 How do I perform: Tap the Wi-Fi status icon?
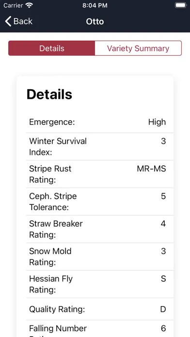pyautogui.click(x=29, y=5)
